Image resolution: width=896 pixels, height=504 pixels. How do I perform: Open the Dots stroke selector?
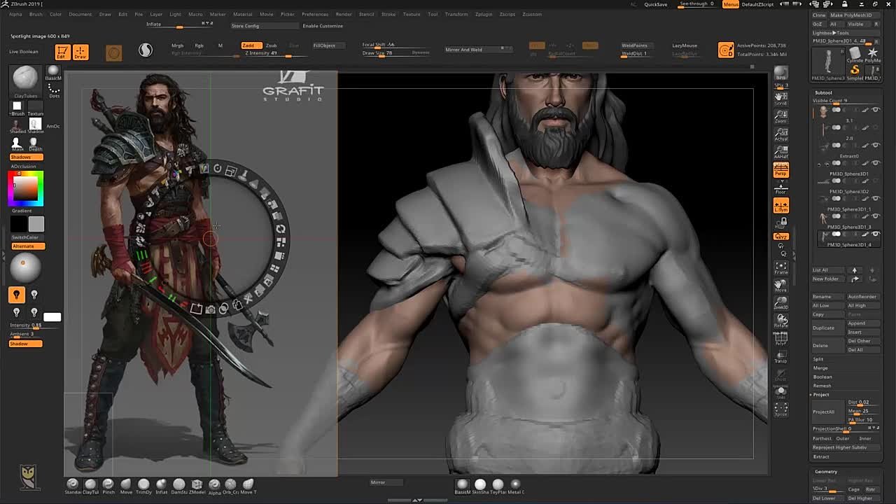coord(54,90)
